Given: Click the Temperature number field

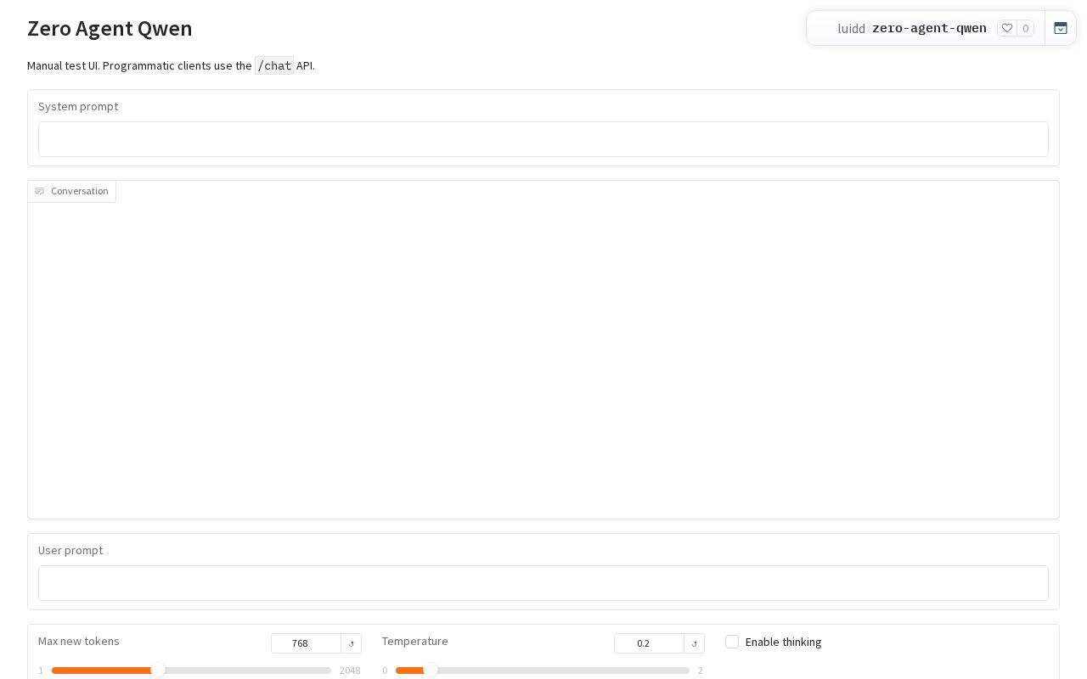Looking at the screenshot, I should pyautogui.click(x=649, y=643).
